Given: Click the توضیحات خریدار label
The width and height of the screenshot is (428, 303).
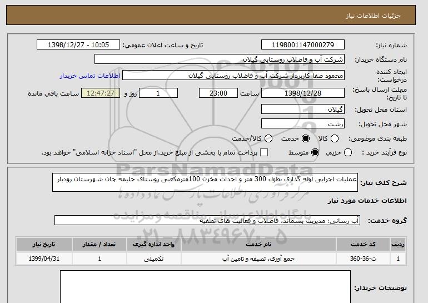Looking at the screenshot, I should [x=381, y=288].
